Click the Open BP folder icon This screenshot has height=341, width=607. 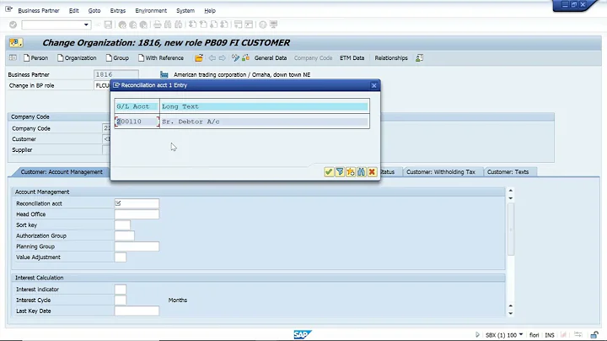199,58
